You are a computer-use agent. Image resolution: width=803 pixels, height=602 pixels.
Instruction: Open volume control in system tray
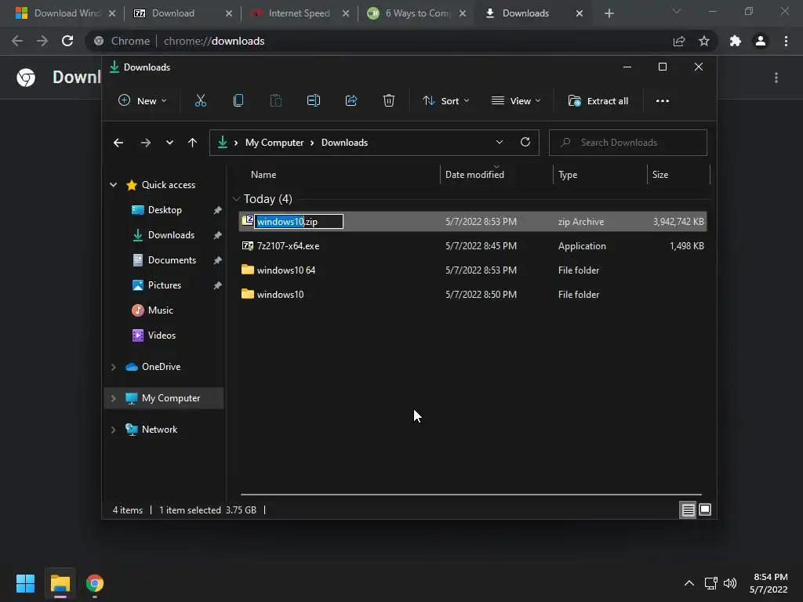point(730,583)
